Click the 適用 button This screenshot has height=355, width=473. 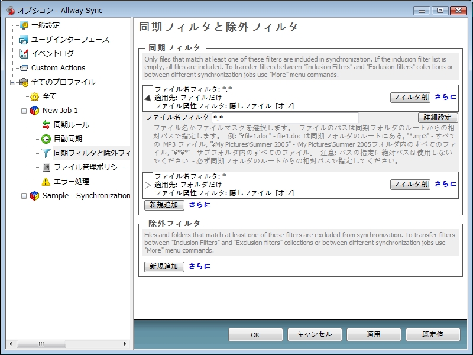coord(374,335)
